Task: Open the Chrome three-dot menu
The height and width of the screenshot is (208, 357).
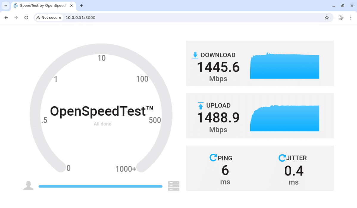Action: pyautogui.click(x=351, y=18)
